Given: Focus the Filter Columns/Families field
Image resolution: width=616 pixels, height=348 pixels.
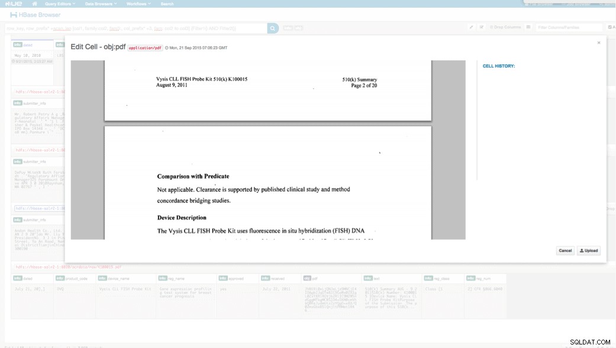Looking at the screenshot, I should pos(569,27).
